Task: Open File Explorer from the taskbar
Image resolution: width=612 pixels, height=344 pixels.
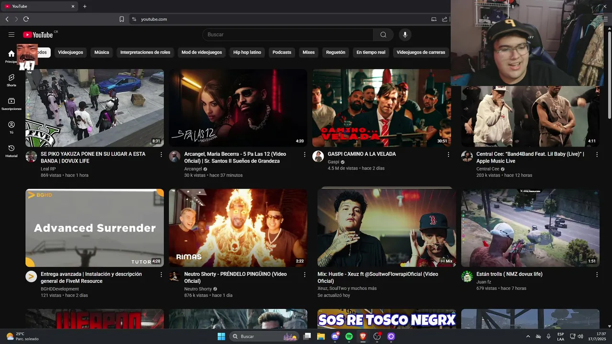Action: 321,336
